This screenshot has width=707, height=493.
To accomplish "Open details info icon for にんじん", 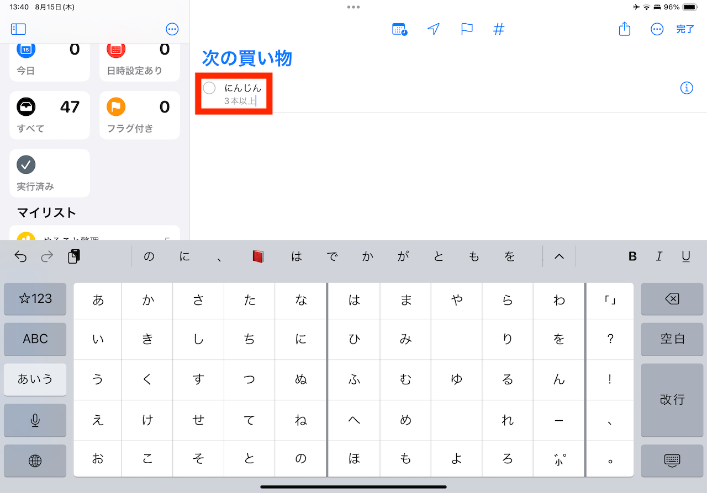I will (687, 88).
